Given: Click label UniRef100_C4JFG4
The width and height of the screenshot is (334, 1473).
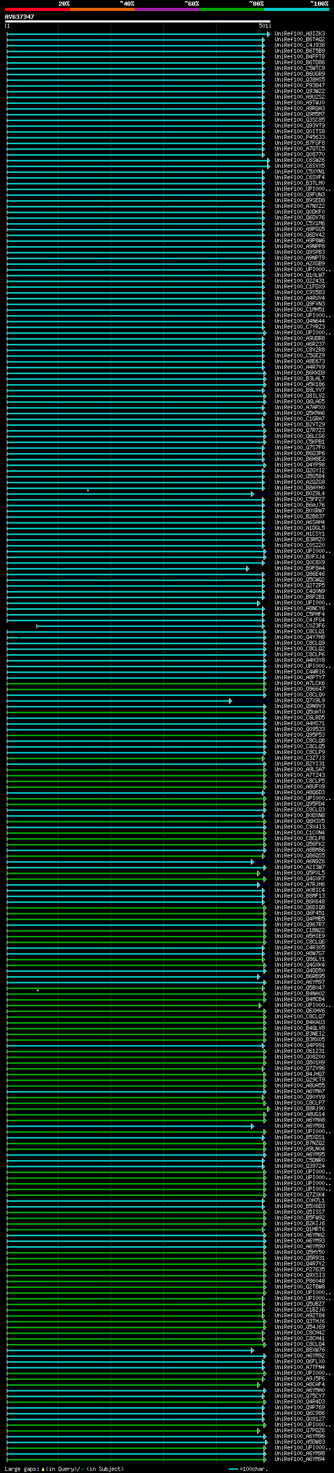Looking at the screenshot, I should click(299, 620).
